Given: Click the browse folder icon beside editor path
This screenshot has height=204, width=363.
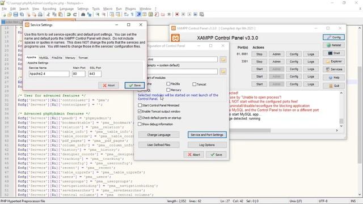Looking at the screenshot, I should 223,59.
